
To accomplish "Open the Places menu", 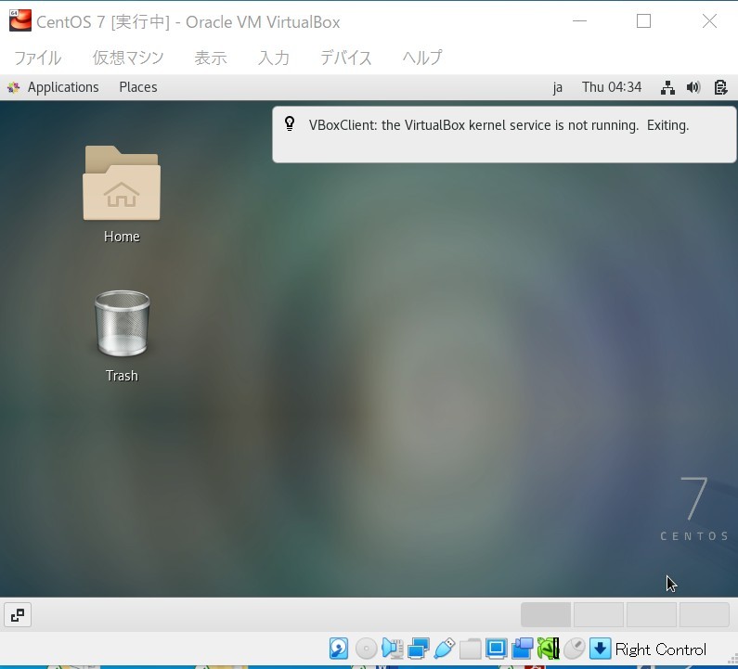I will point(138,87).
